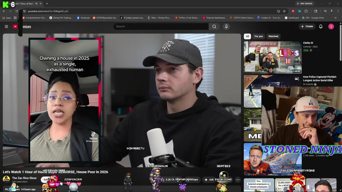The width and height of the screenshot is (342, 192).
Task: Select the Watched filter chip
Action: tap(273, 36)
